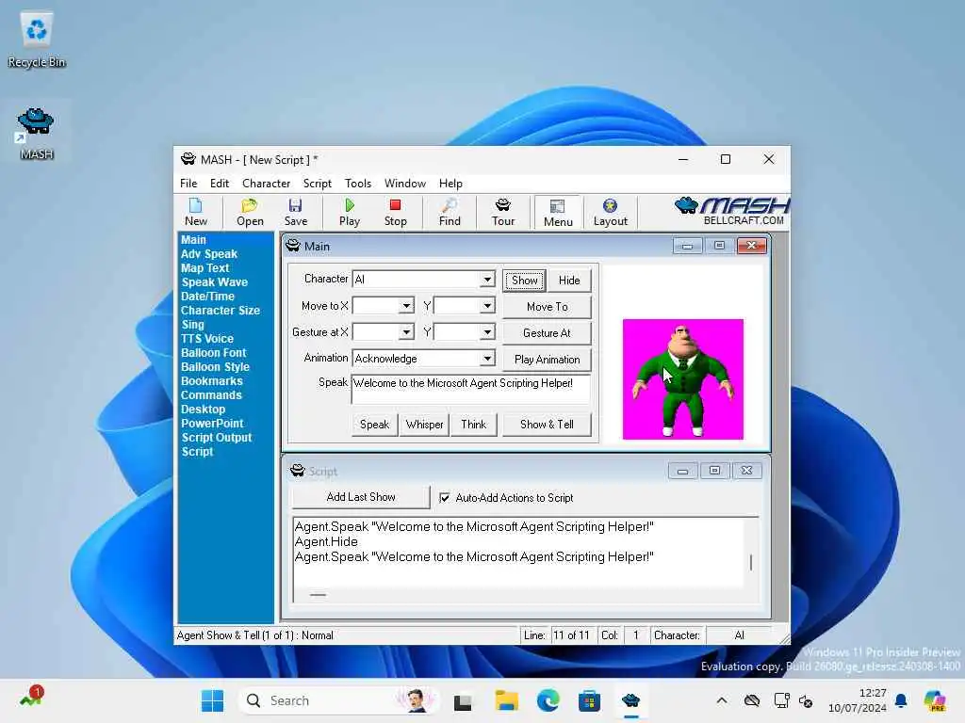Open the Edit menu
Viewport: 965px width, 723px height.
click(x=219, y=184)
